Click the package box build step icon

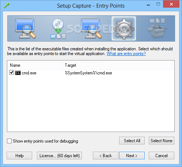[x=157, y=28]
